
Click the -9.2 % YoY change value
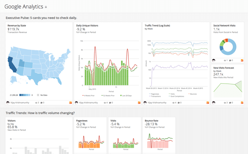click(81, 29)
